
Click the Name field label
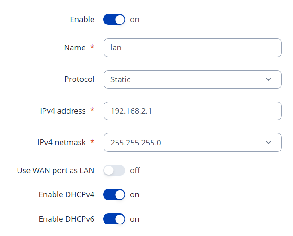[x=74, y=48]
